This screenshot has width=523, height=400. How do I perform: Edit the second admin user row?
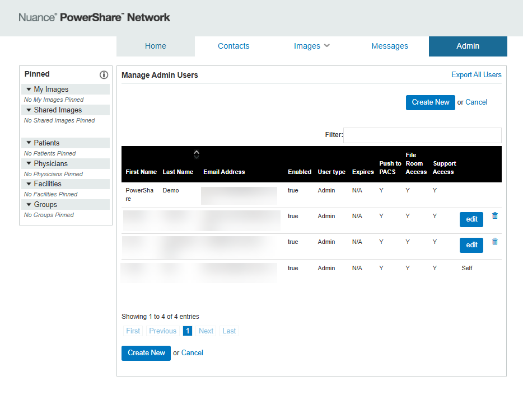(471, 219)
